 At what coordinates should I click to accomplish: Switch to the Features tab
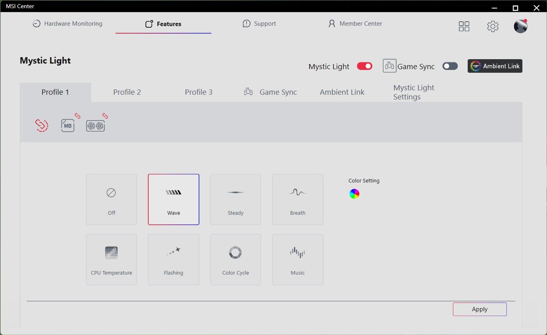163,24
